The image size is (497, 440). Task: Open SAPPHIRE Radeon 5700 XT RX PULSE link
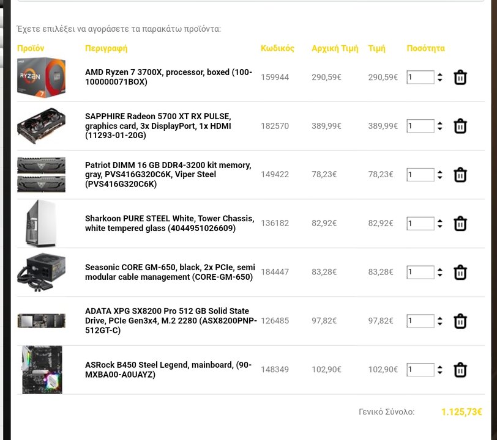coord(158,126)
